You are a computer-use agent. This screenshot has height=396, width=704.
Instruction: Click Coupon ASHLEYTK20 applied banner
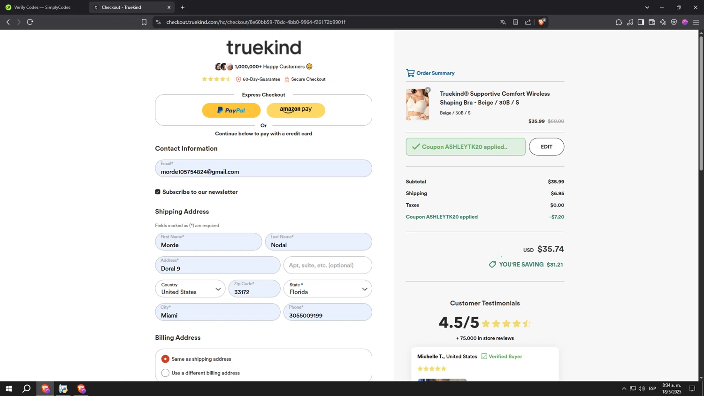[x=466, y=147]
